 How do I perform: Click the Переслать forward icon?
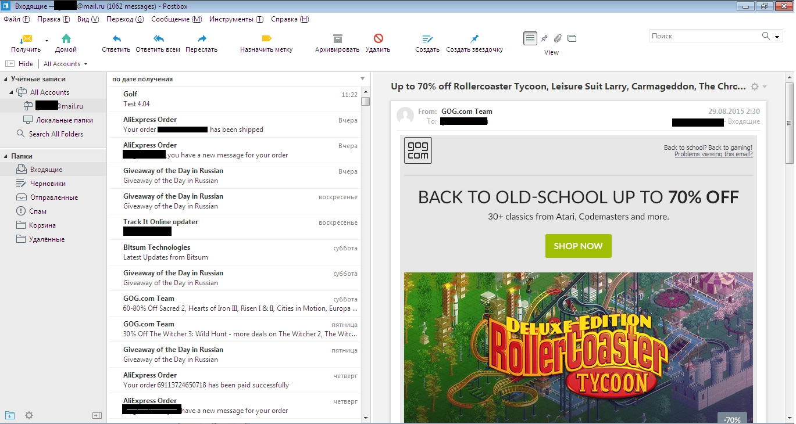point(202,39)
